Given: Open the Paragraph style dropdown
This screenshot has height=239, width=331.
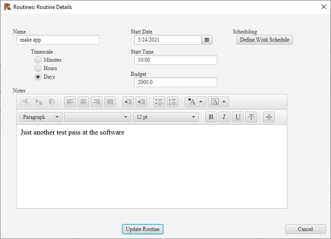Looking at the screenshot, I should (41, 117).
